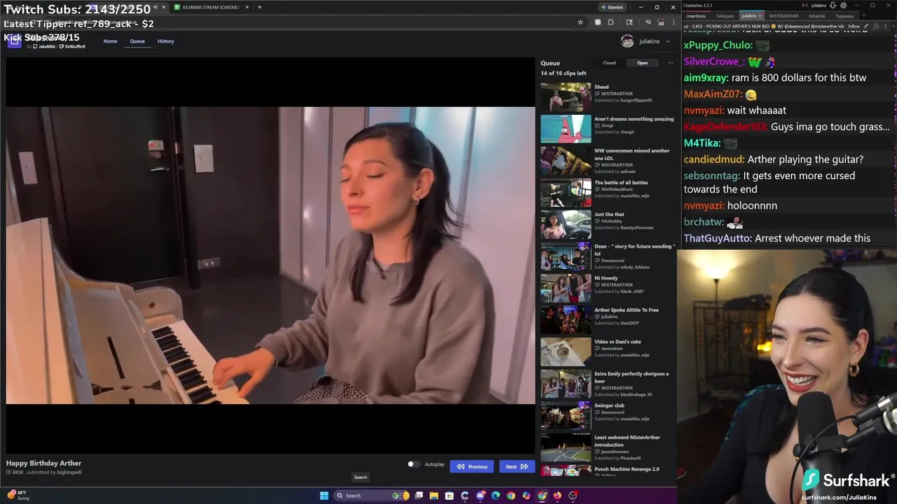Click sebsonntag username in chat
Image resolution: width=897 pixels, height=504 pixels.
point(711,176)
